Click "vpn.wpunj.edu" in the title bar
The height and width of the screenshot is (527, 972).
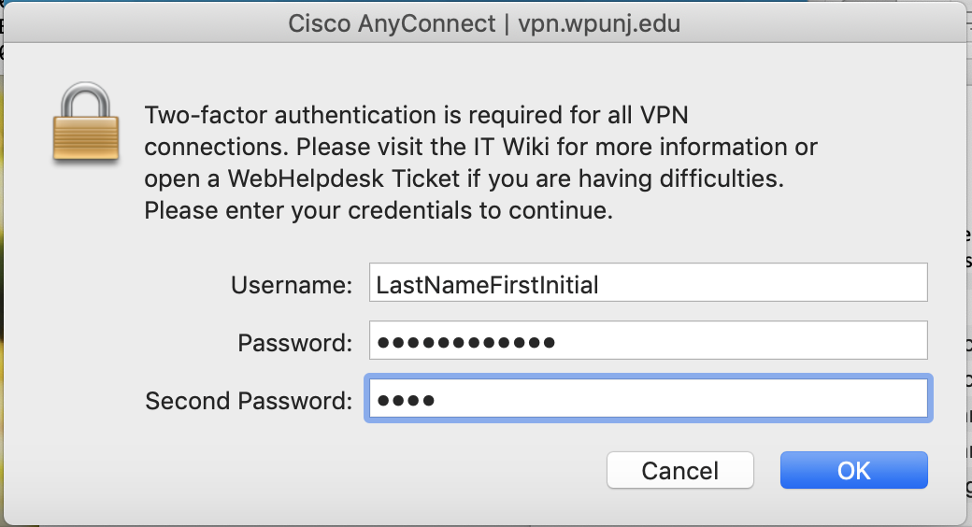(x=599, y=23)
